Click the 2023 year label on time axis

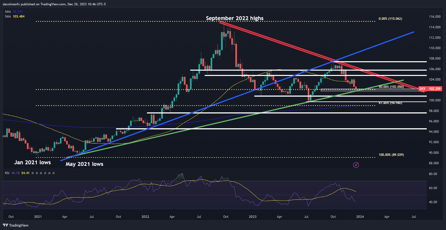point(252,216)
